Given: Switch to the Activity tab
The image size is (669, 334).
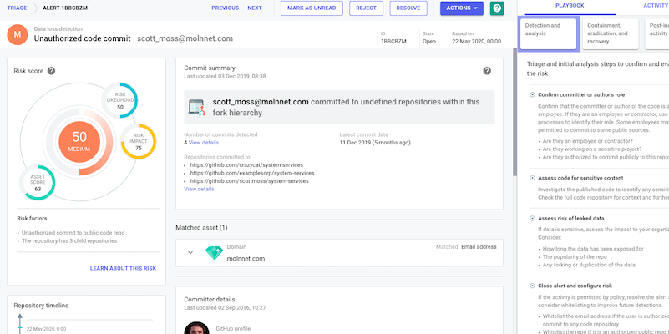Looking at the screenshot, I should point(656,6).
